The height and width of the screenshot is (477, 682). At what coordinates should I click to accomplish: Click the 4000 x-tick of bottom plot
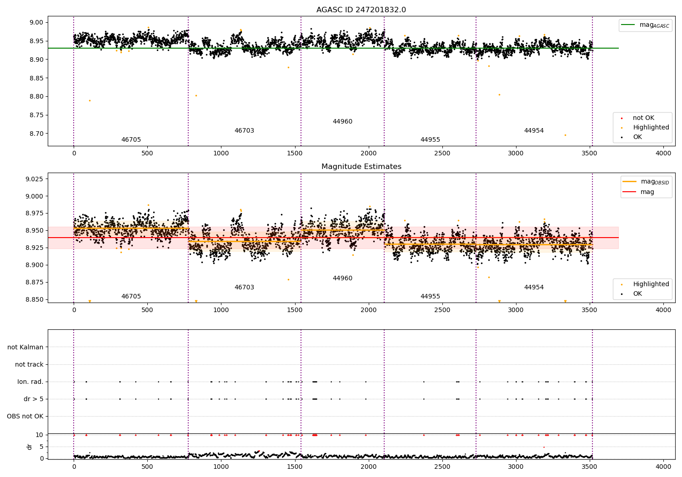[663, 467]
